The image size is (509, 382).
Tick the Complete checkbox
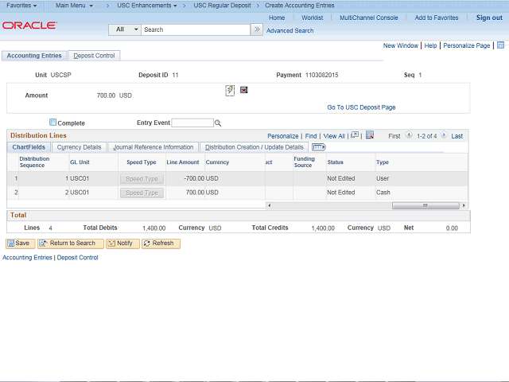(x=53, y=123)
